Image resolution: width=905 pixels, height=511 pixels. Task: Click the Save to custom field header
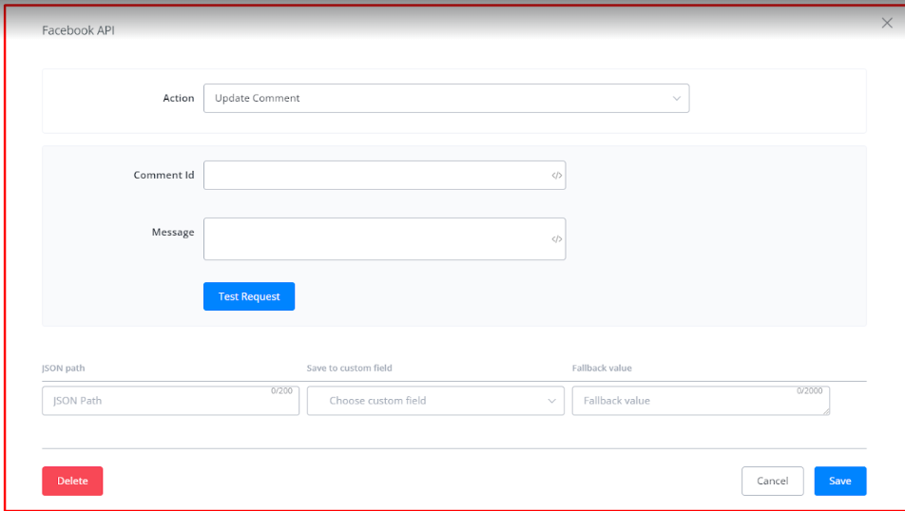point(349,369)
